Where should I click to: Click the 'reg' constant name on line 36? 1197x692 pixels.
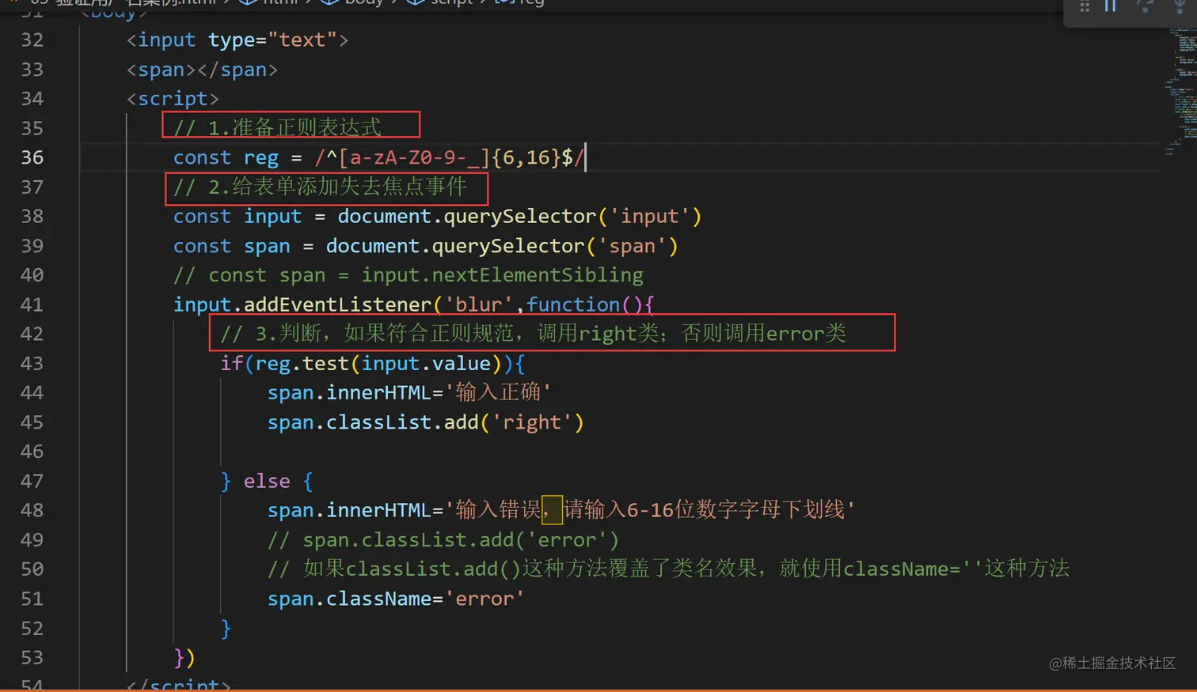[x=261, y=157]
